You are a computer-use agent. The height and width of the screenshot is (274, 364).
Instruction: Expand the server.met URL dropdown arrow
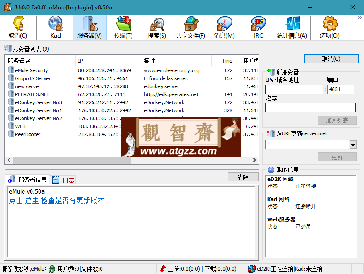coord(353,144)
